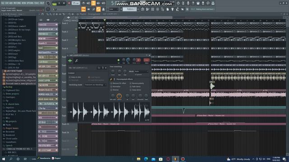Open the EDIT menu

coord(7,3)
